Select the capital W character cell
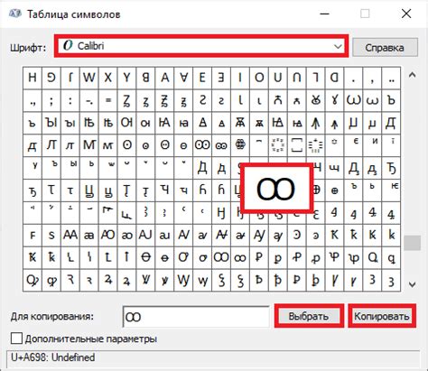Viewport: 428px width, 371px height. coord(89,78)
